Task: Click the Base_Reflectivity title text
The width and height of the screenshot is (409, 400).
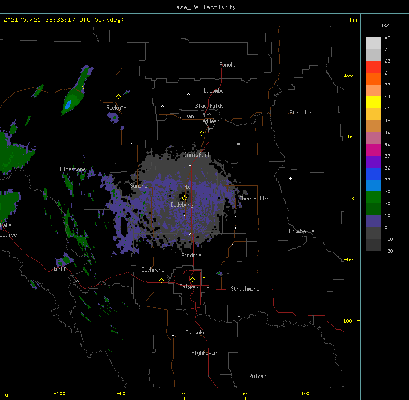Action: [x=204, y=7]
